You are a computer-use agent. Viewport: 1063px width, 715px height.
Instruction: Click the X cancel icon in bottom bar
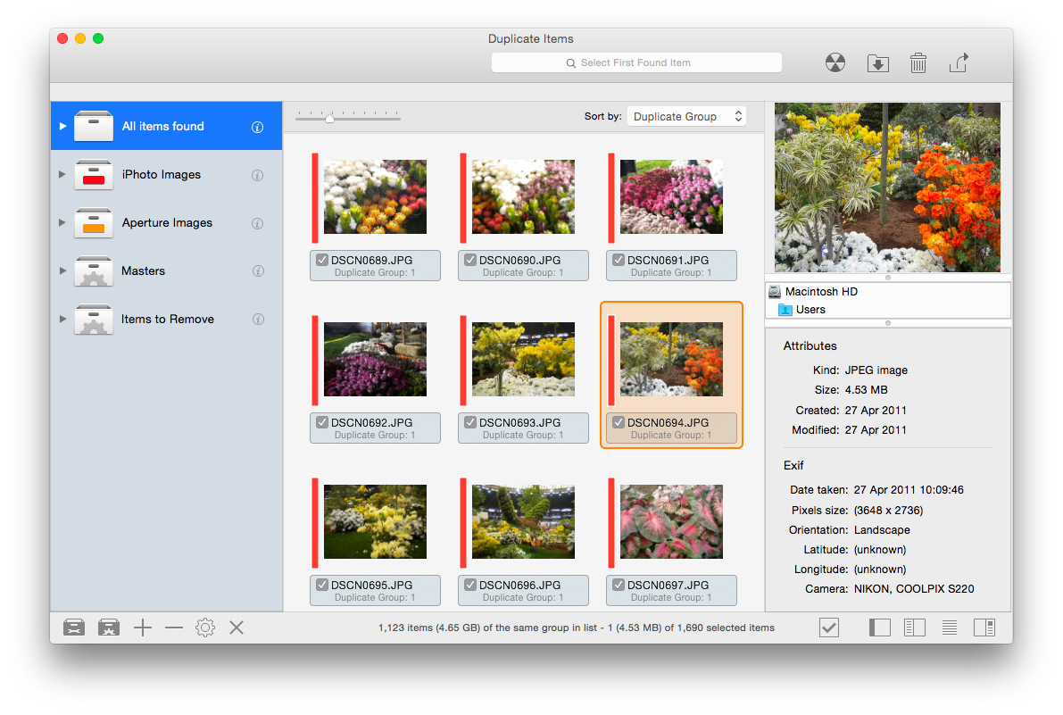236,628
